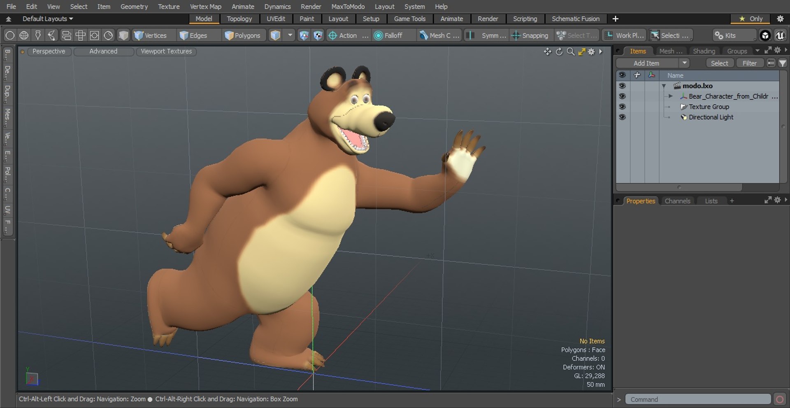Click the Action Center axis cube icon

pyautogui.click(x=304, y=35)
